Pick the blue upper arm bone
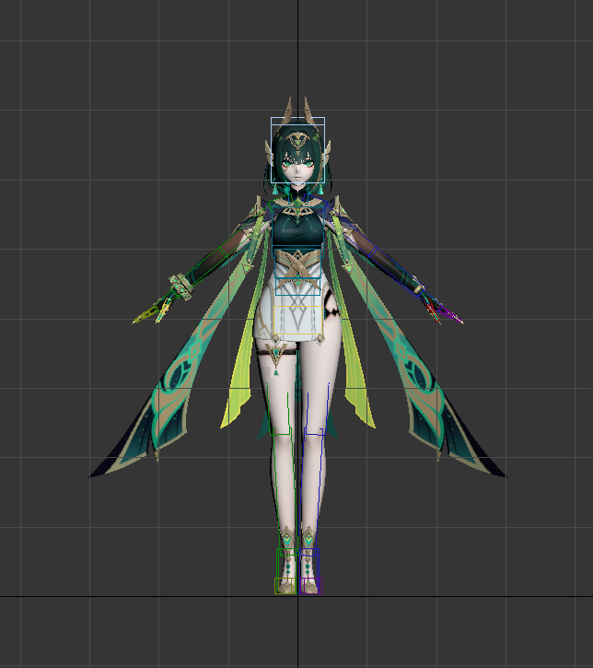 click(349, 230)
